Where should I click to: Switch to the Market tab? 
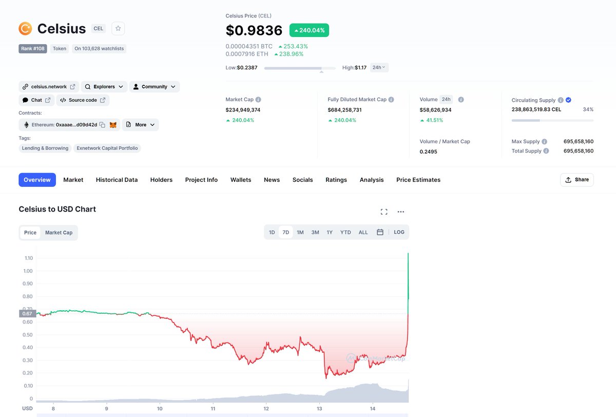click(73, 180)
